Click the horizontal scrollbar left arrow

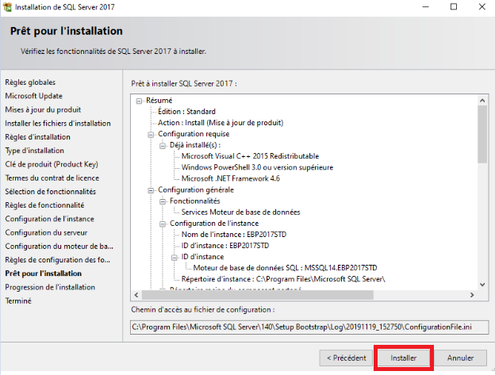point(136,295)
